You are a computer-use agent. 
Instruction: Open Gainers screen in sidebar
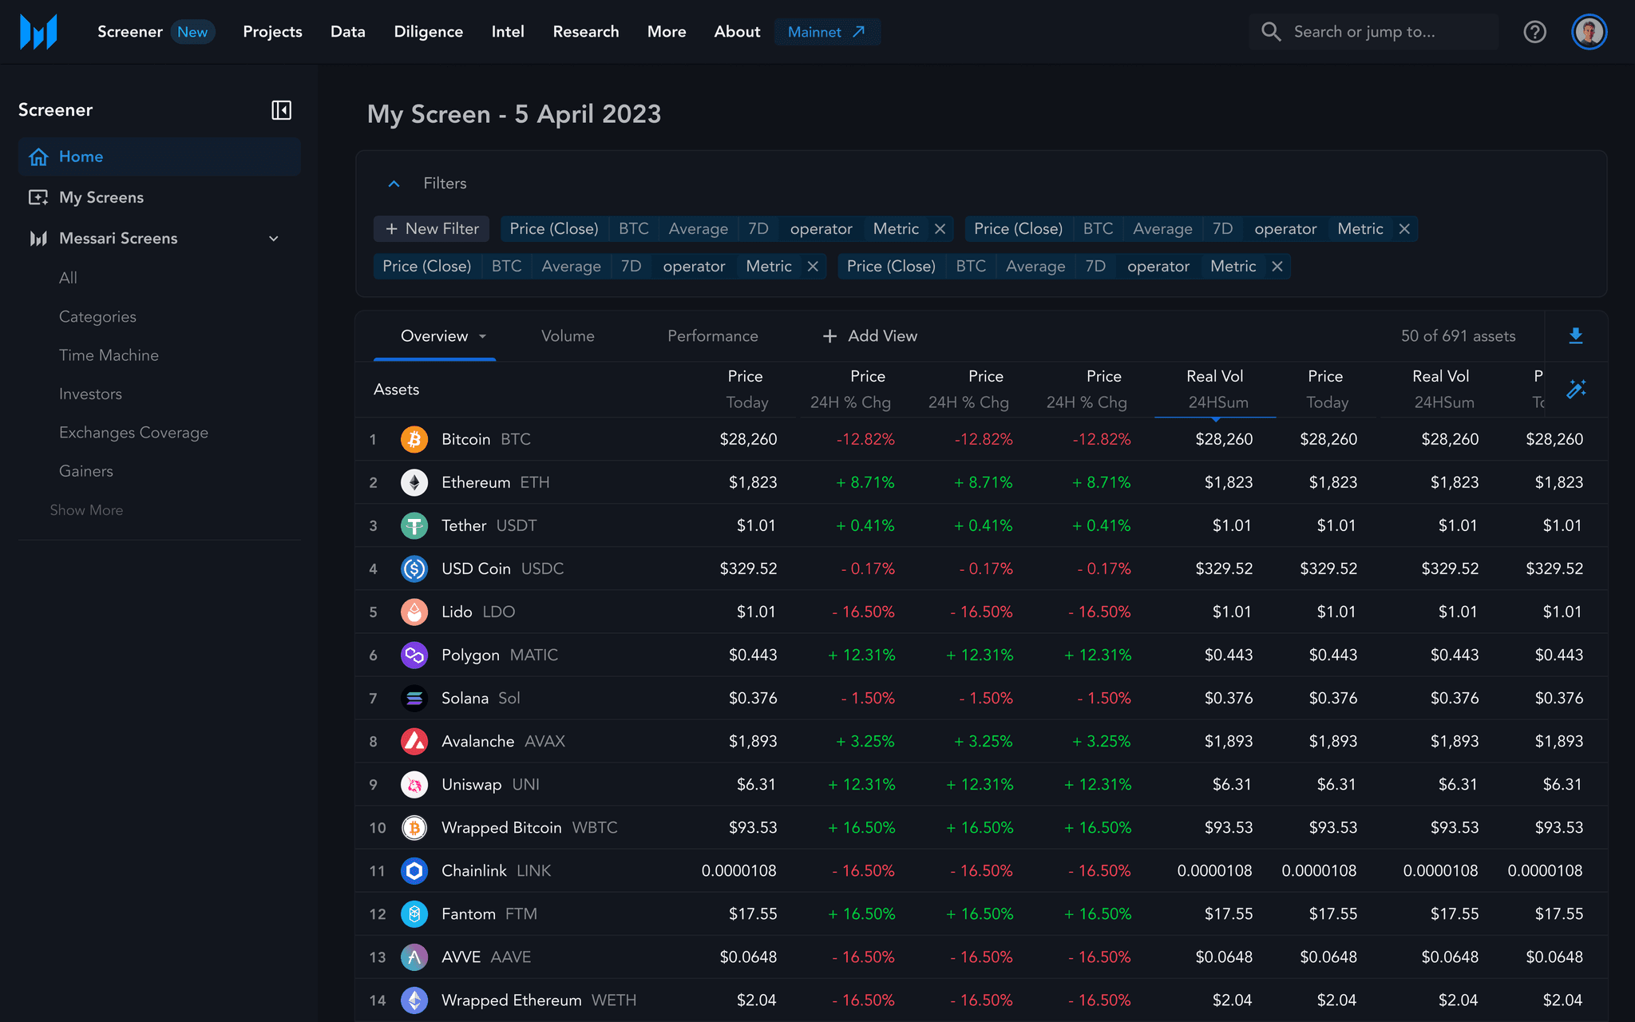click(x=86, y=471)
